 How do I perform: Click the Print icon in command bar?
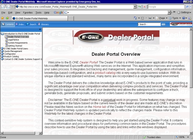[x=150, y=18]
